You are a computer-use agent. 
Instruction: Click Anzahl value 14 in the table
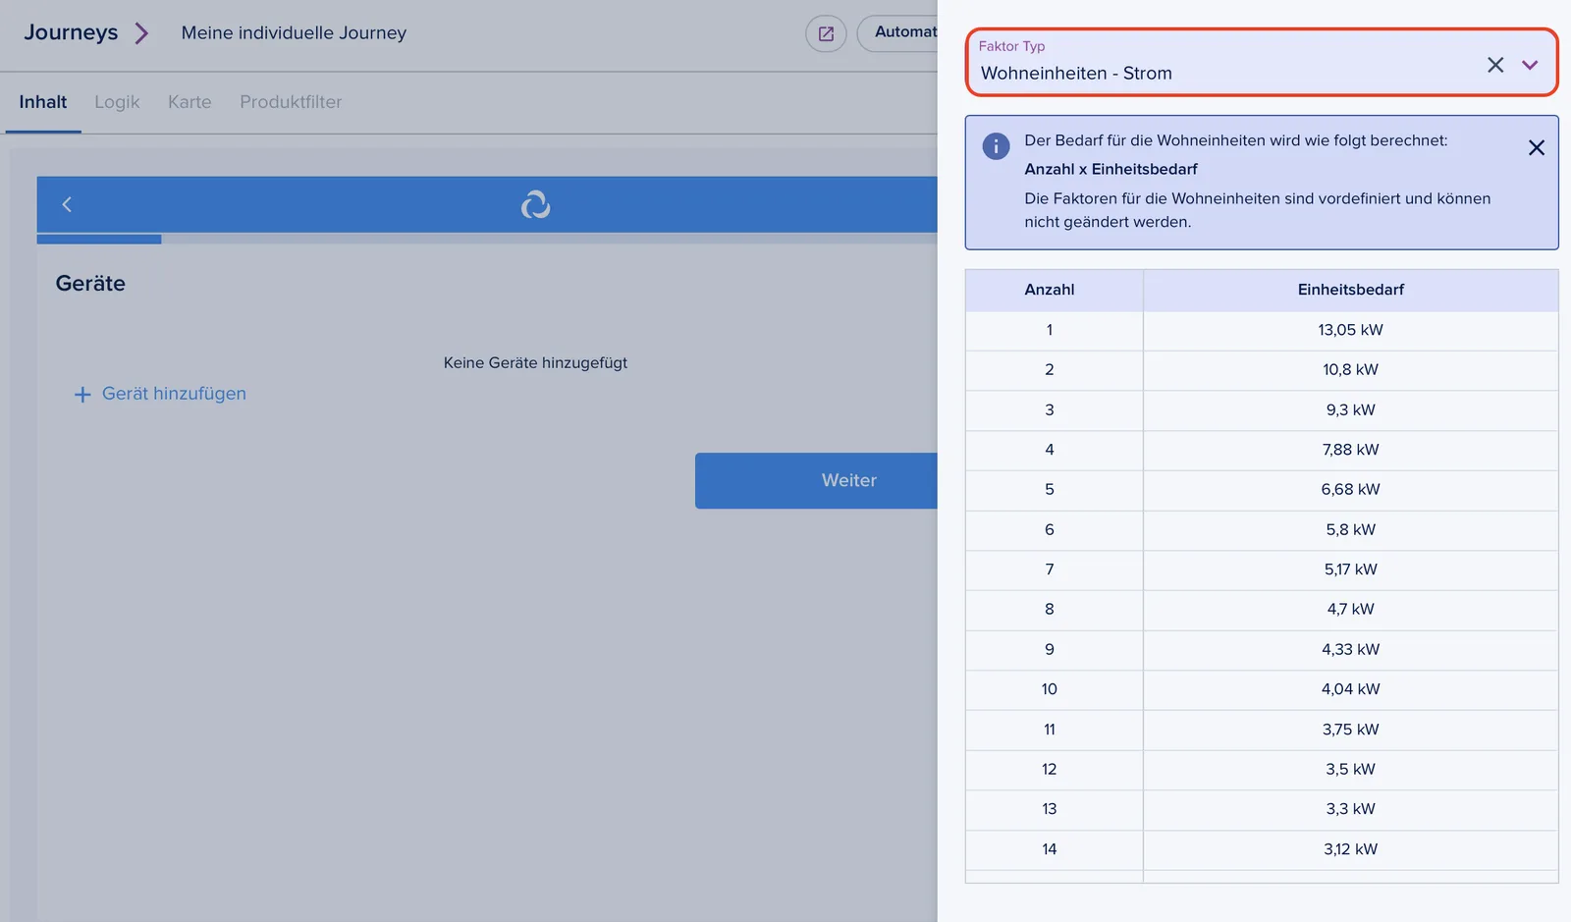pos(1050,849)
